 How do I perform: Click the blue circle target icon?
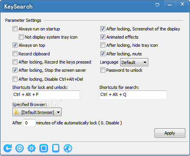(20, 148)
